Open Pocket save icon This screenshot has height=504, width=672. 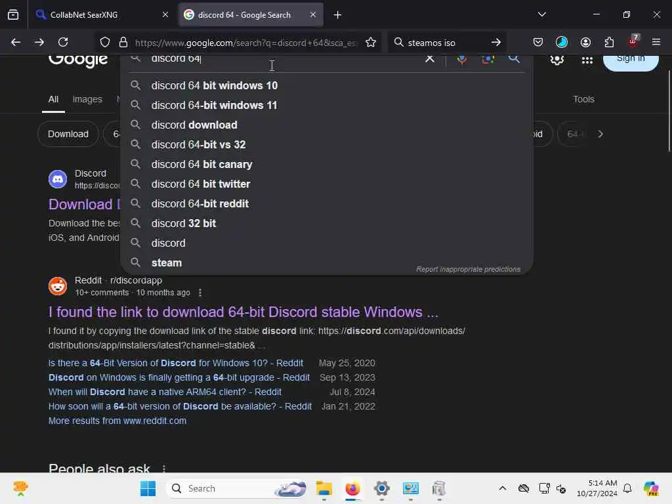(x=538, y=42)
